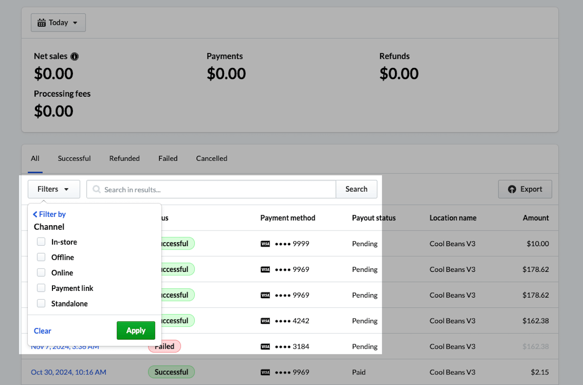Switch to the Cancelled tab

(212, 158)
